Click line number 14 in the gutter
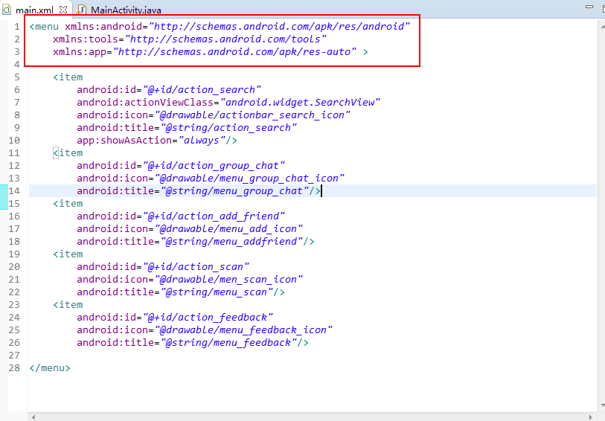Viewport: 605px width, 421px height. pyautogui.click(x=14, y=191)
